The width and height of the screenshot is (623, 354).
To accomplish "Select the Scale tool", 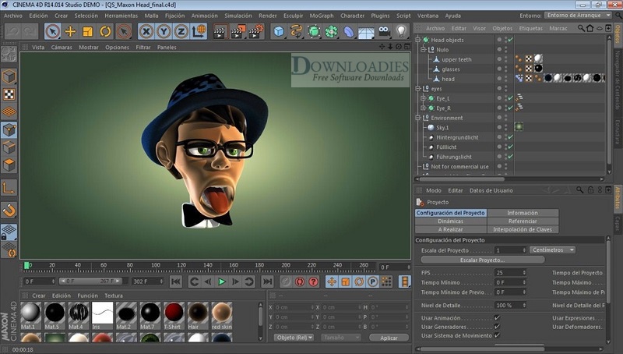I will pos(87,31).
